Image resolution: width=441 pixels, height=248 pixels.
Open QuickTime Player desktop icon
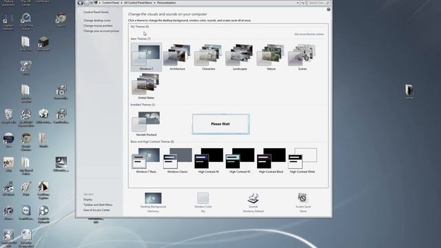[x=26, y=21]
